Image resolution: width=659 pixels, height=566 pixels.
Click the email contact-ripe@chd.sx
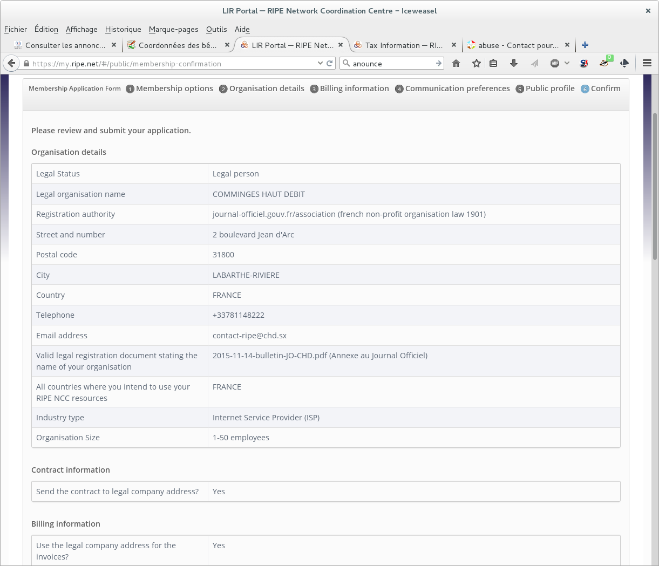249,336
